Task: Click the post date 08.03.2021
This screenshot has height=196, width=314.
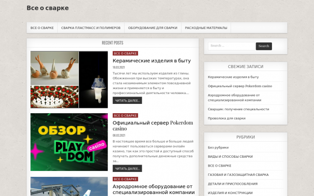Action: click(119, 135)
